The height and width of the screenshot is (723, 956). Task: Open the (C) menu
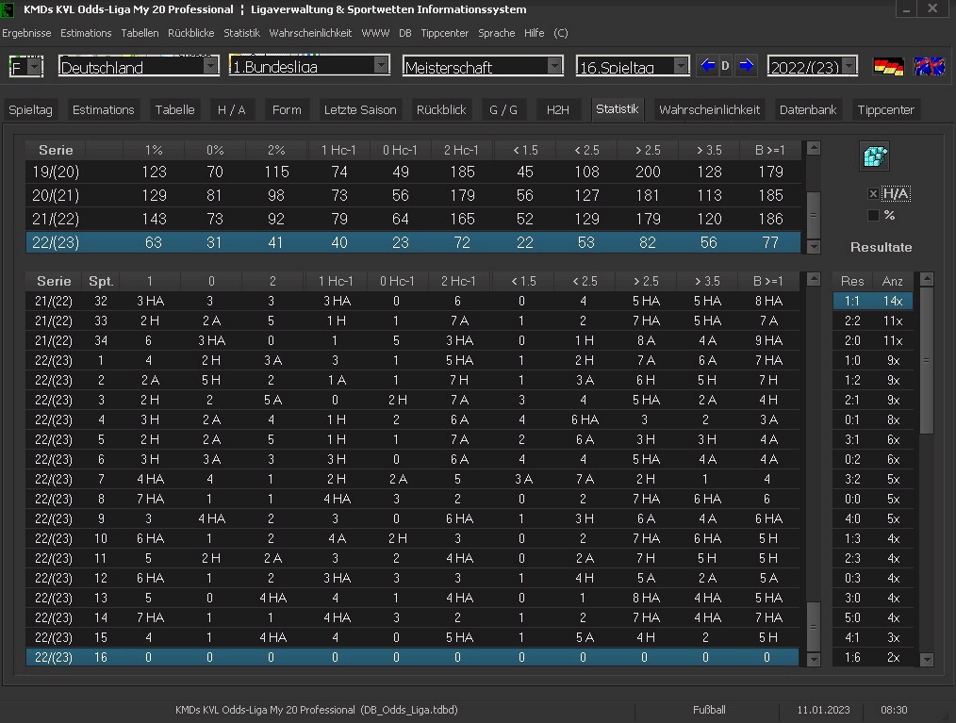(x=561, y=33)
